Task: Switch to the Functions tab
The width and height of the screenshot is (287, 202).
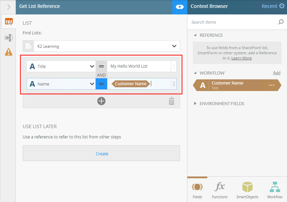Action: pyautogui.click(x=220, y=190)
